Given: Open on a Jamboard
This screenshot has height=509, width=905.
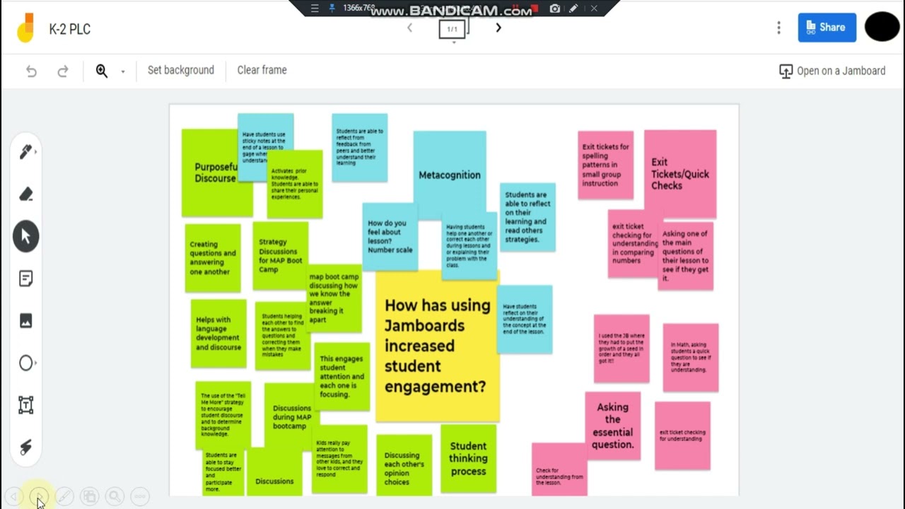Looking at the screenshot, I should point(832,71).
